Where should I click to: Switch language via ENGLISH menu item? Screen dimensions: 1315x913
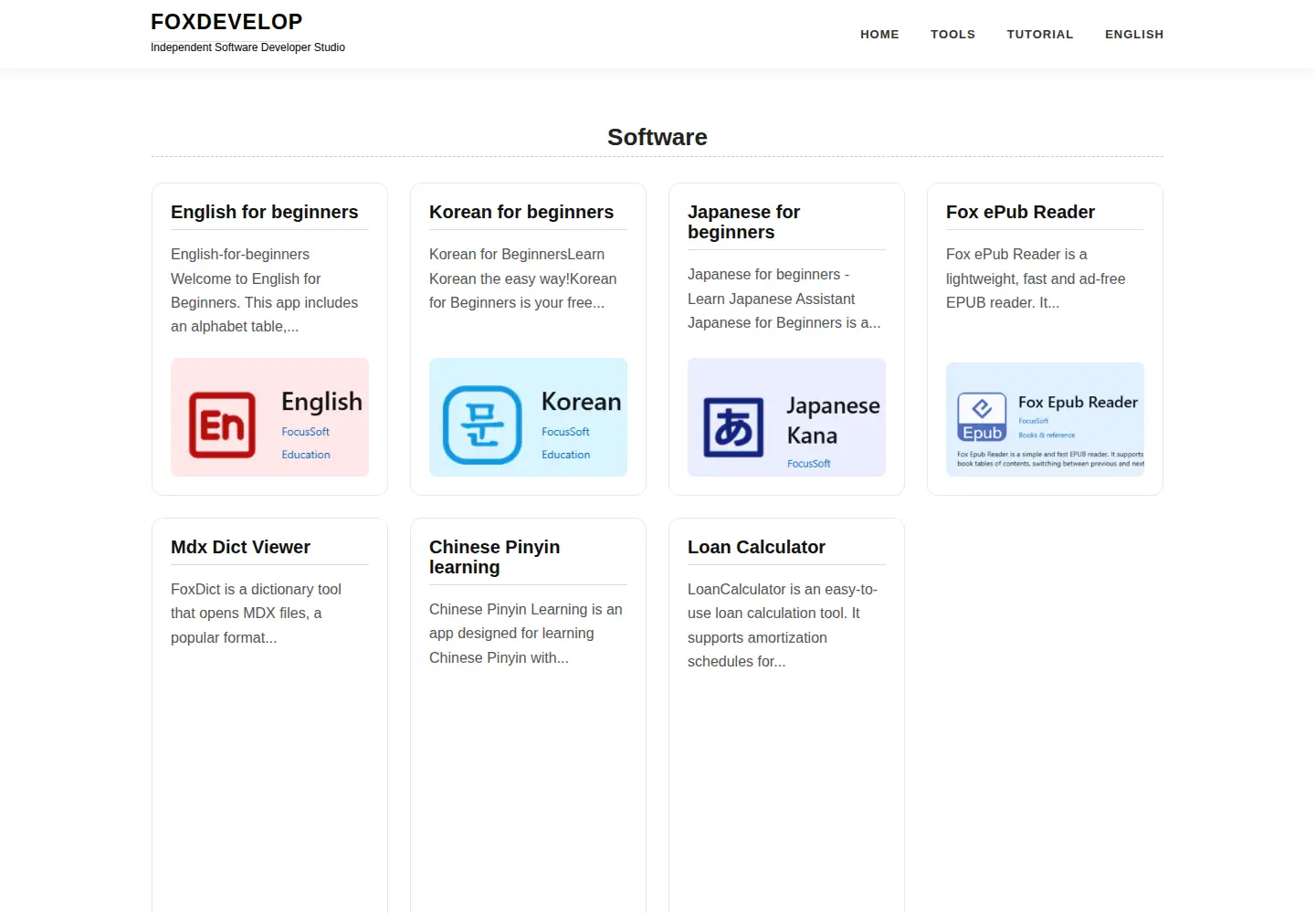pyautogui.click(x=1134, y=35)
